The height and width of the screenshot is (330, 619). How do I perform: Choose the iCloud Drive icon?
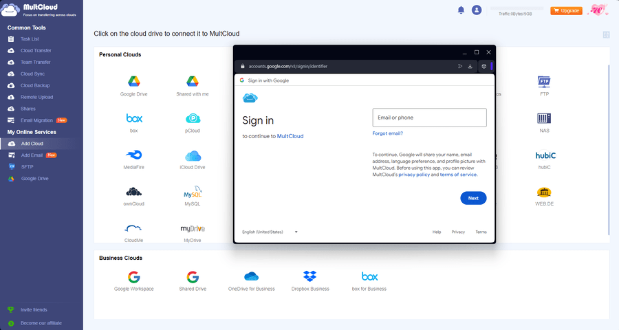click(193, 159)
